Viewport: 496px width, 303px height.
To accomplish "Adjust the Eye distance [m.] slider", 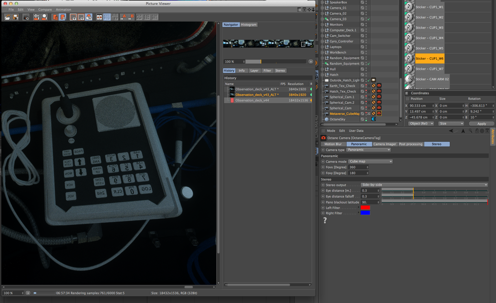I will pos(435,190).
